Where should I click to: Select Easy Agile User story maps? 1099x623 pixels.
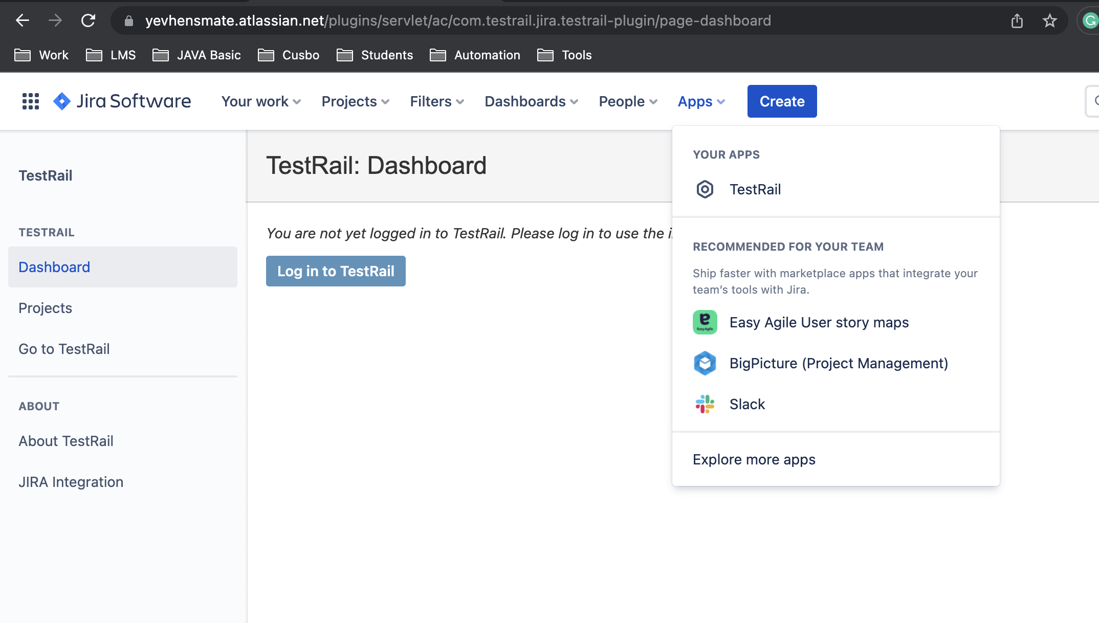836,322
